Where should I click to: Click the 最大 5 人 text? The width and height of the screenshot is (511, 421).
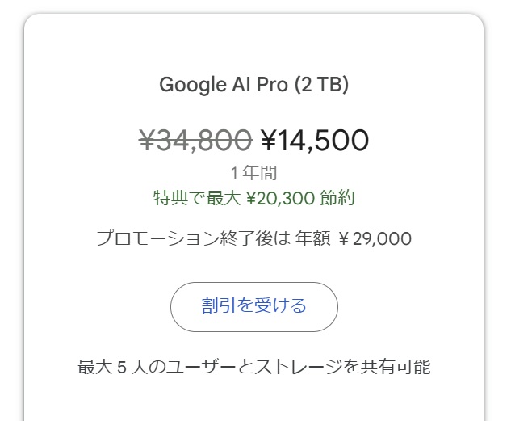(114, 367)
